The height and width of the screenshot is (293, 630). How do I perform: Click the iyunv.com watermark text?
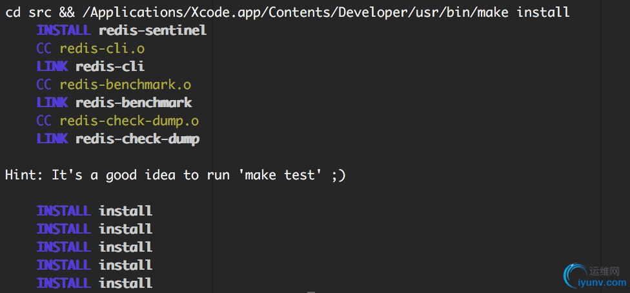pos(604,283)
